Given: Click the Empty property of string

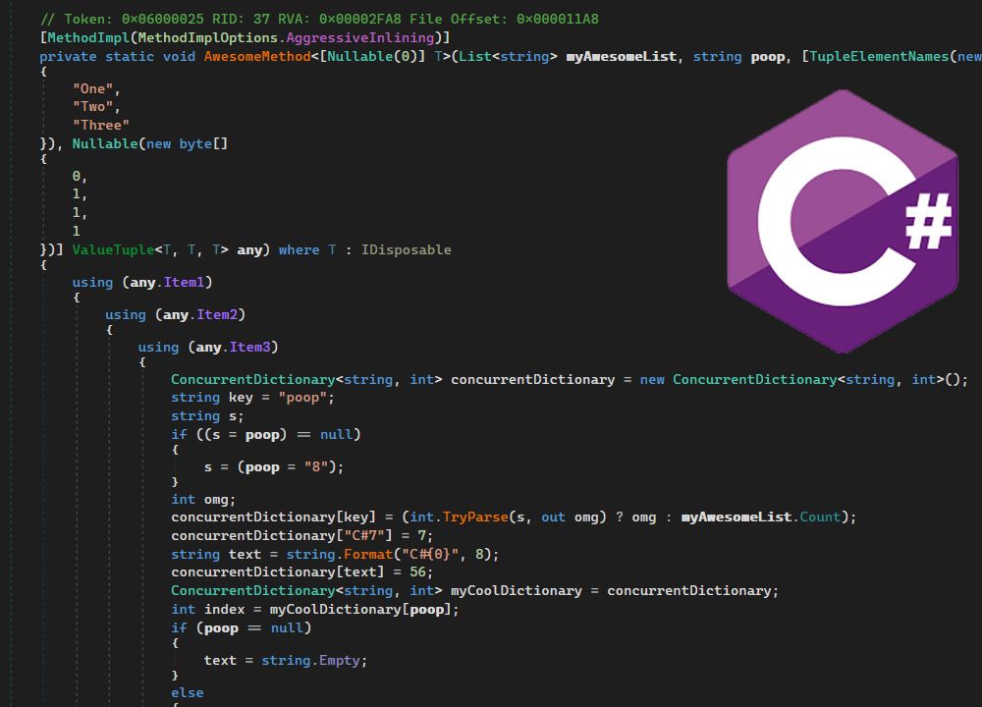Looking at the screenshot, I should 339,661.
